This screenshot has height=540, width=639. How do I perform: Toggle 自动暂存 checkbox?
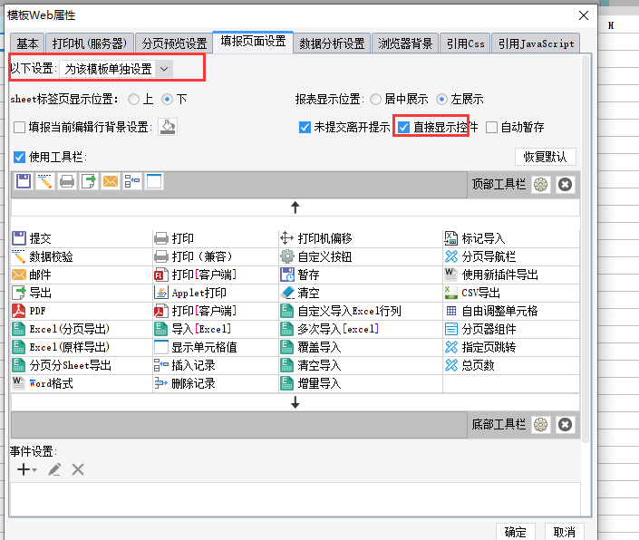click(491, 128)
